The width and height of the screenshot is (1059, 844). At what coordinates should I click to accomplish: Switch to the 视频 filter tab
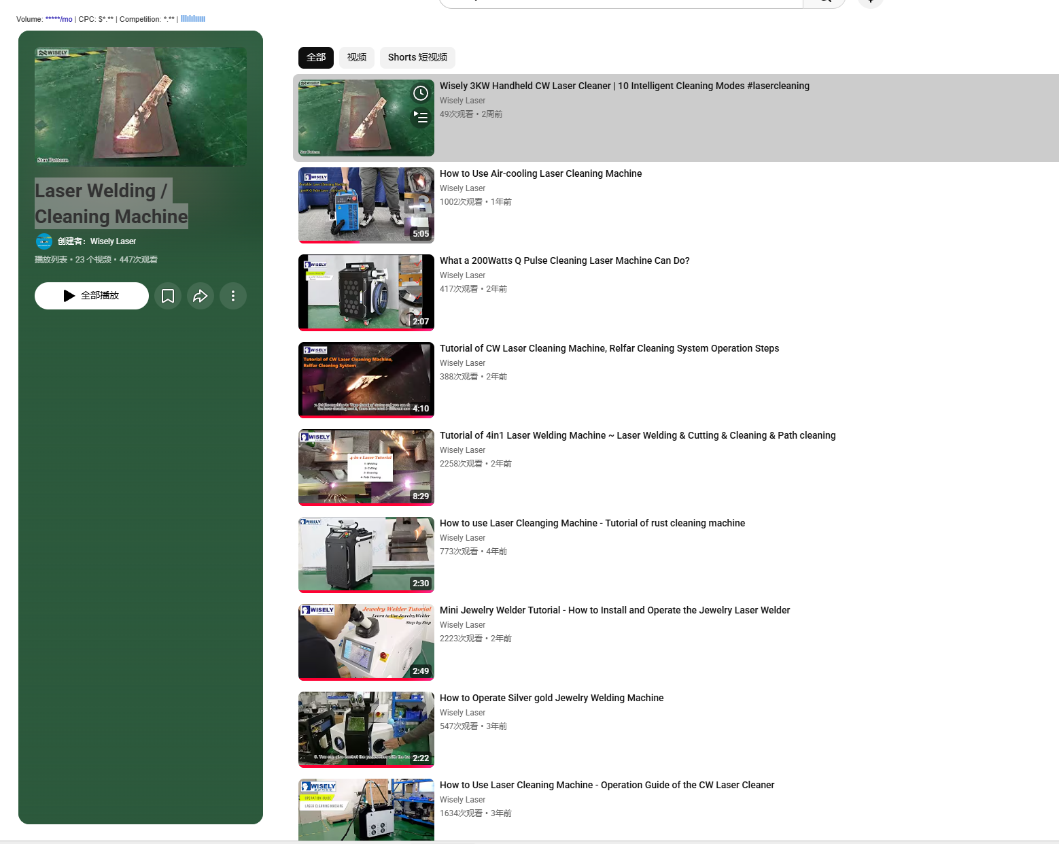tap(357, 58)
